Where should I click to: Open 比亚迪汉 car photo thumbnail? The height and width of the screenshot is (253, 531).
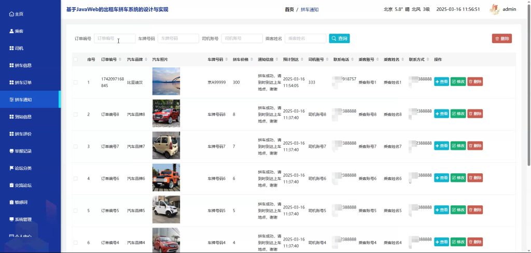tap(166, 81)
